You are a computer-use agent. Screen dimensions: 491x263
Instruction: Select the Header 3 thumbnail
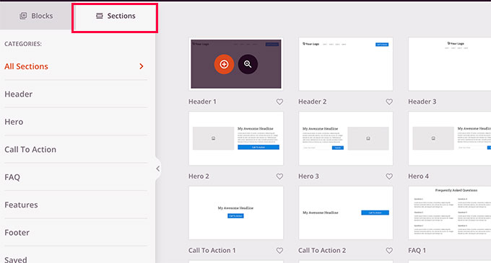pyautogui.click(x=450, y=64)
